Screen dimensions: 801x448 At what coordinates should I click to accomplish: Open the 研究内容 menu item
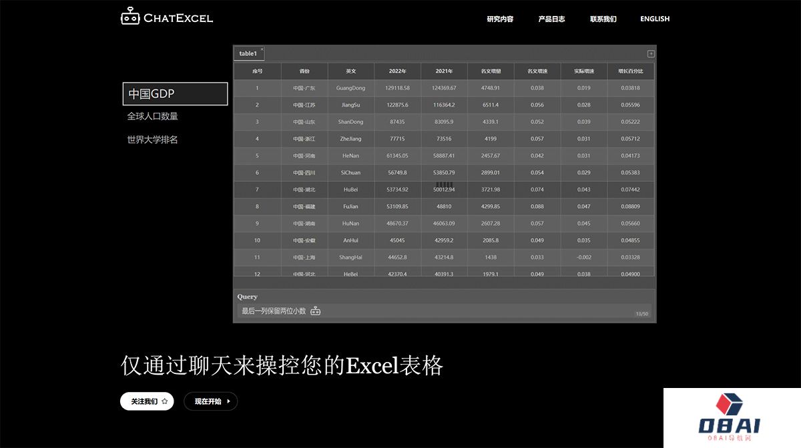coord(500,19)
